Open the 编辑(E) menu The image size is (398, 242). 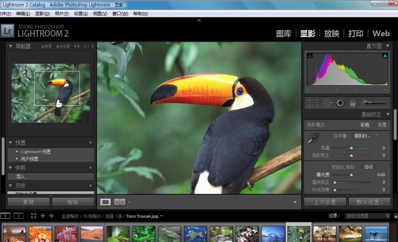click(23, 13)
